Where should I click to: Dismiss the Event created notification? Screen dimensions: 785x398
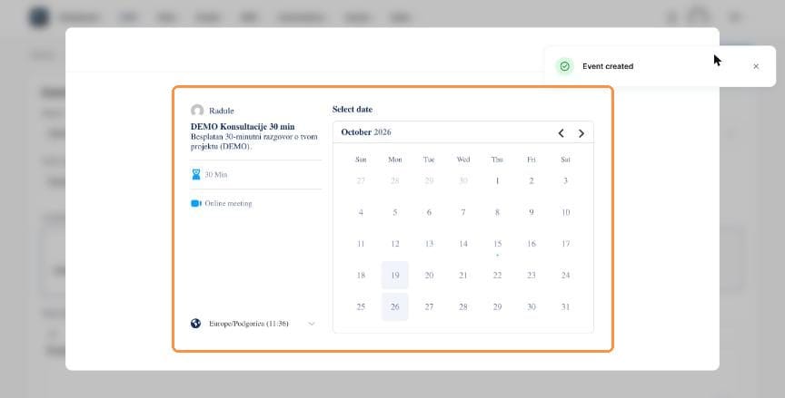tap(756, 66)
